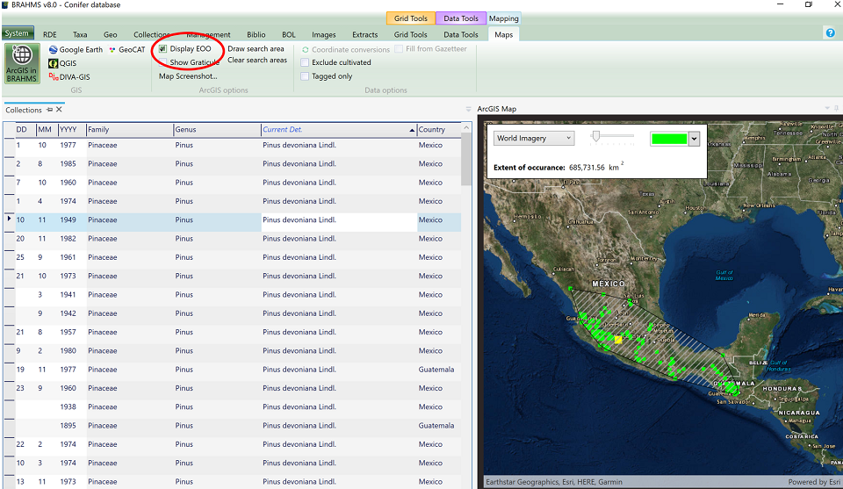This screenshot has width=843, height=489.
Task: Click Map Screenshot... button
Action: tap(188, 76)
